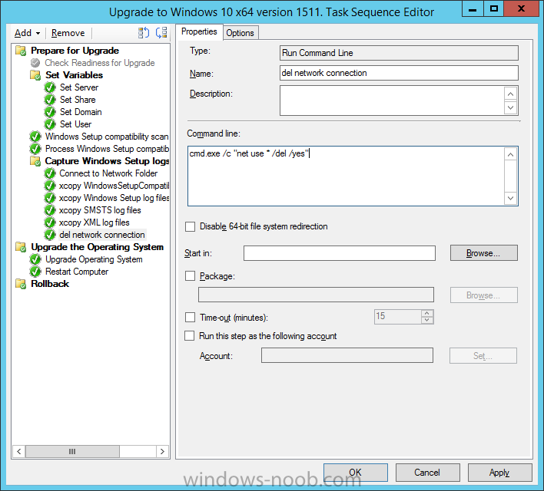Image resolution: width=544 pixels, height=491 pixels.
Task: Switch to the Options tab
Action: [240, 33]
